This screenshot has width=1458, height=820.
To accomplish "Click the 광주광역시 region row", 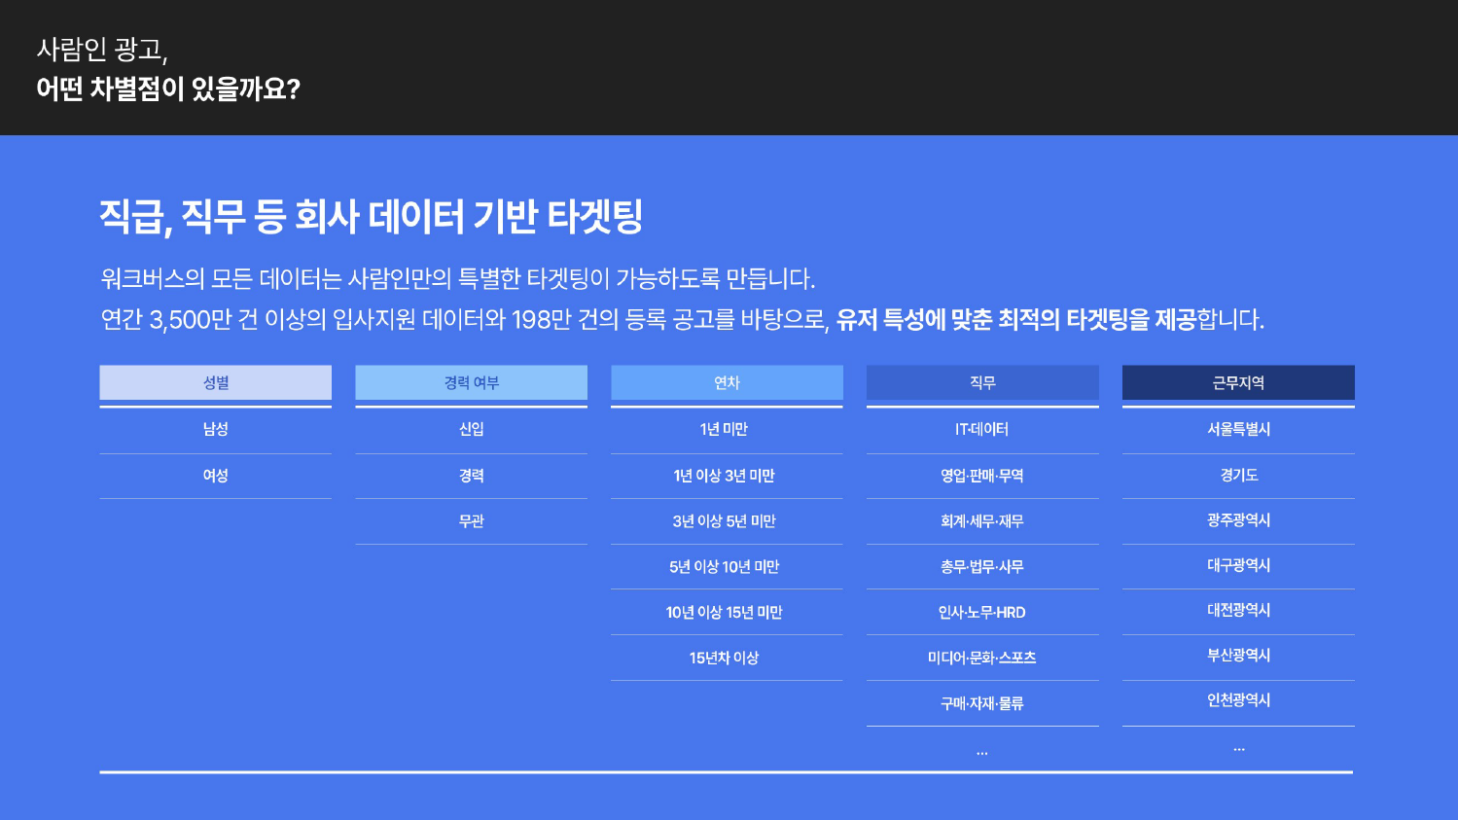I will (x=1238, y=520).
